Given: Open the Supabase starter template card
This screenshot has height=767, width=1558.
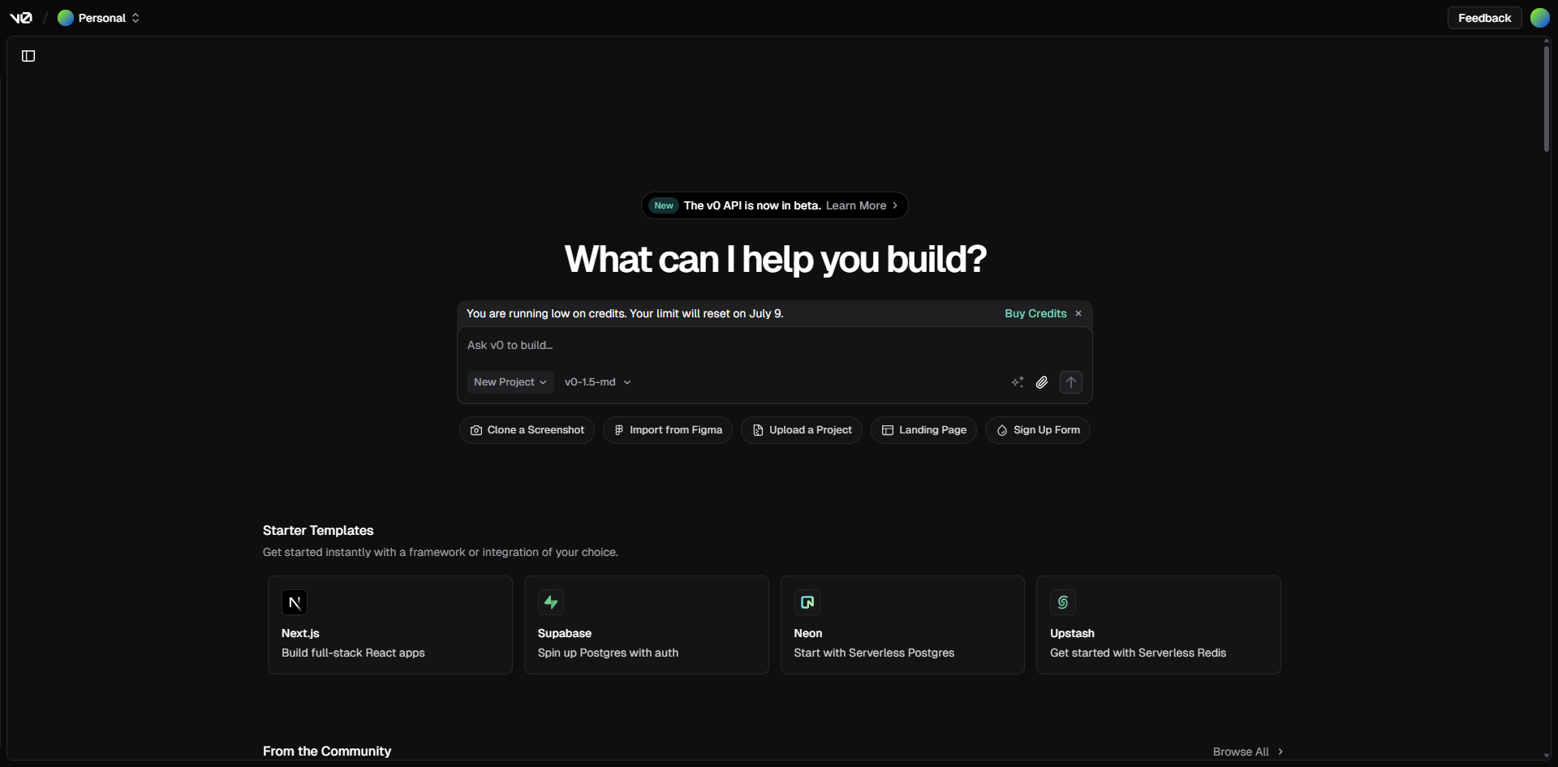Looking at the screenshot, I should coord(647,625).
